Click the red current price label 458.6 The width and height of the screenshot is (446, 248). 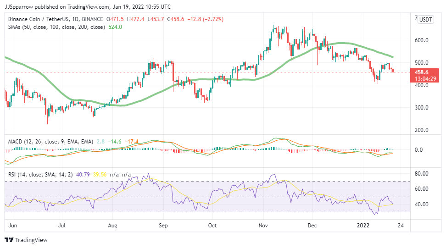[x=422, y=72]
